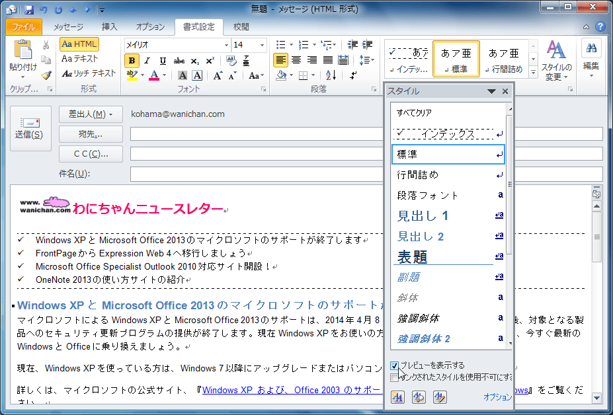Open the スタイルの変更 dropdown
The width and height of the screenshot is (613, 415).
(x=556, y=61)
